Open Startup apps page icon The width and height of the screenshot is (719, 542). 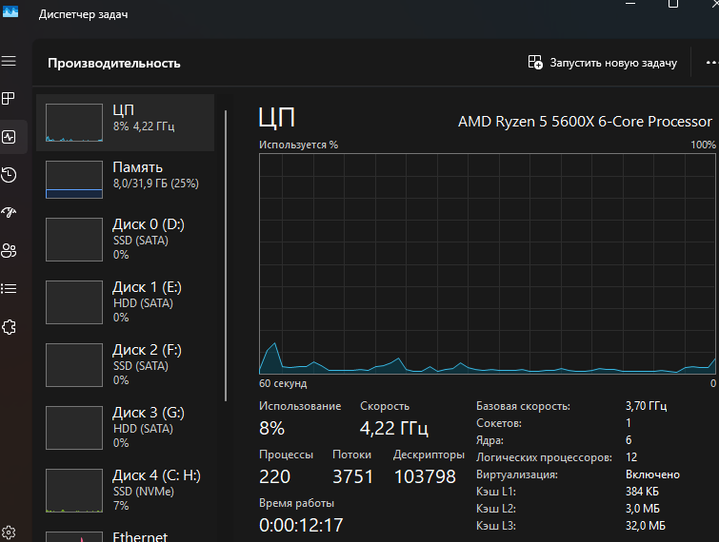9,212
